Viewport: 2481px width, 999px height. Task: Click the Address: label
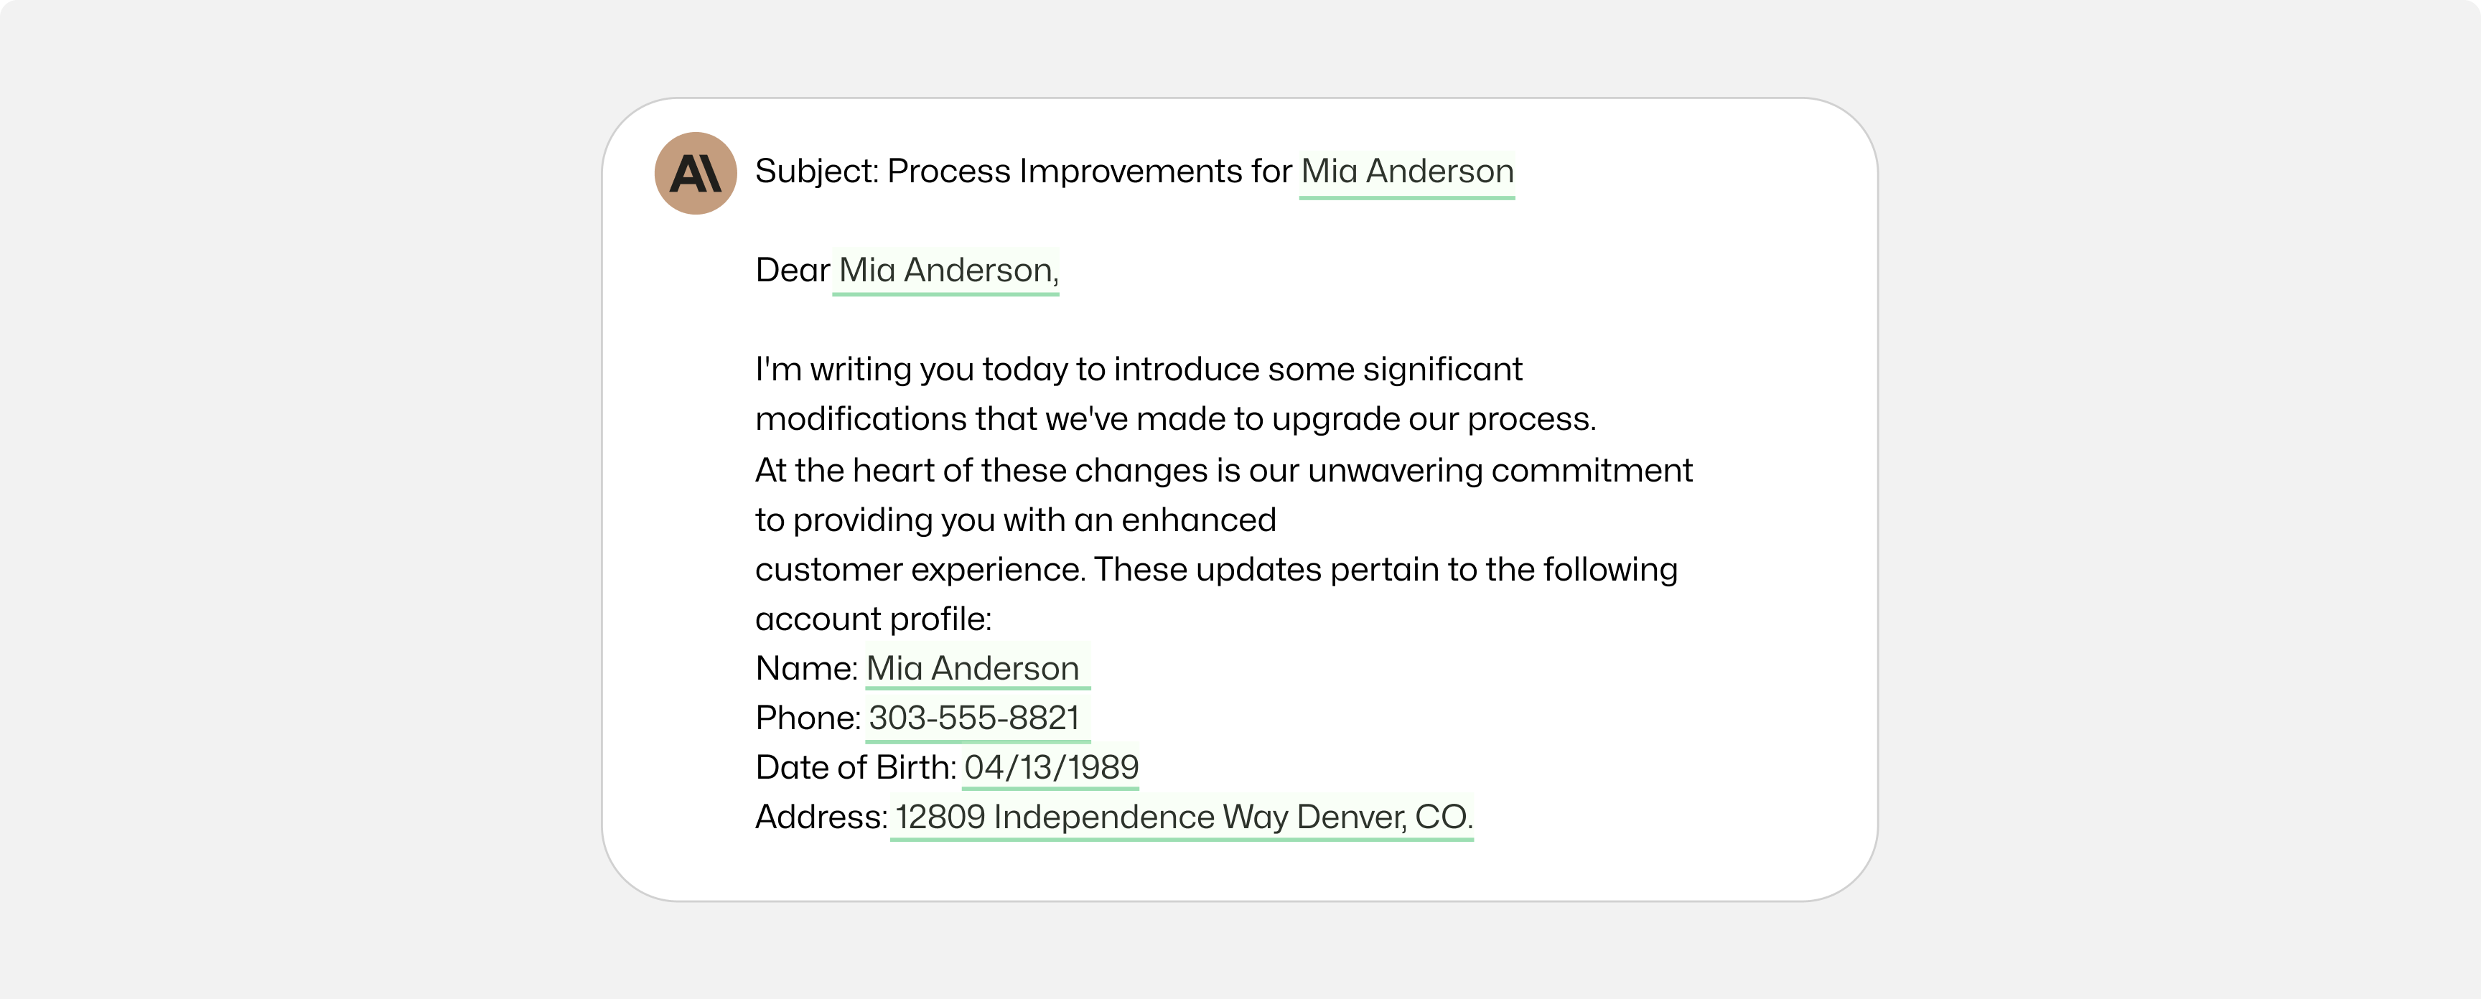coord(821,817)
